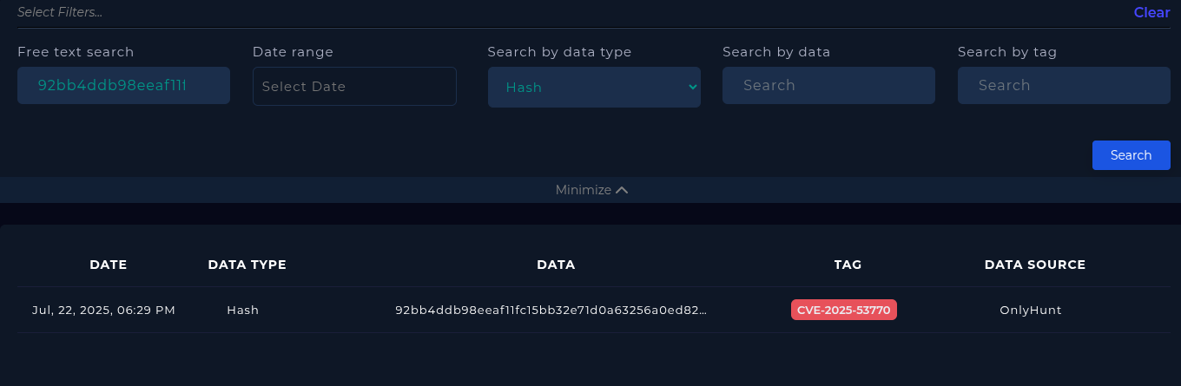Image resolution: width=1181 pixels, height=386 pixels.
Task: Sort by the DATE column header
Action: point(109,265)
